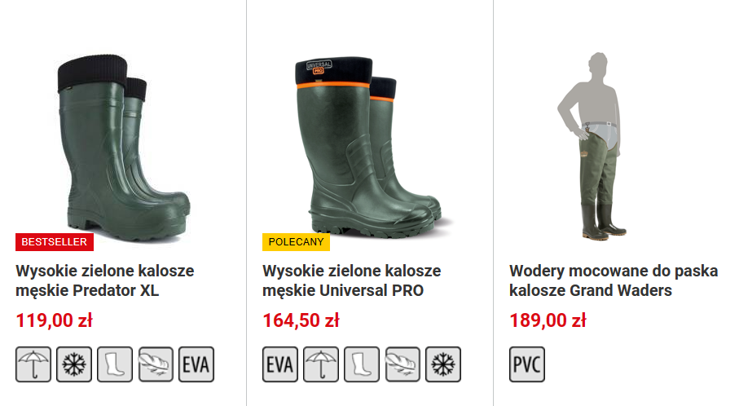Click the snowflake icon under Universal PRO
The height and width of the screenshot is (406, 739).
(443, 364)
